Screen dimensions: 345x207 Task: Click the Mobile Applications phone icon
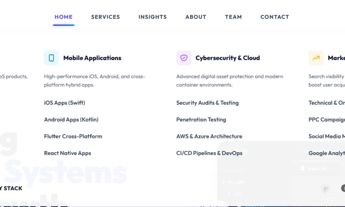pyautogui.click(x=51, y=58)
